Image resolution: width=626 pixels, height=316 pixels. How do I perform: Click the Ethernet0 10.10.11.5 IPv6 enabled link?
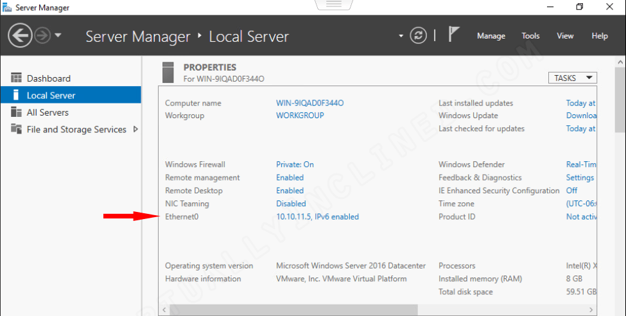coord(317,216)
